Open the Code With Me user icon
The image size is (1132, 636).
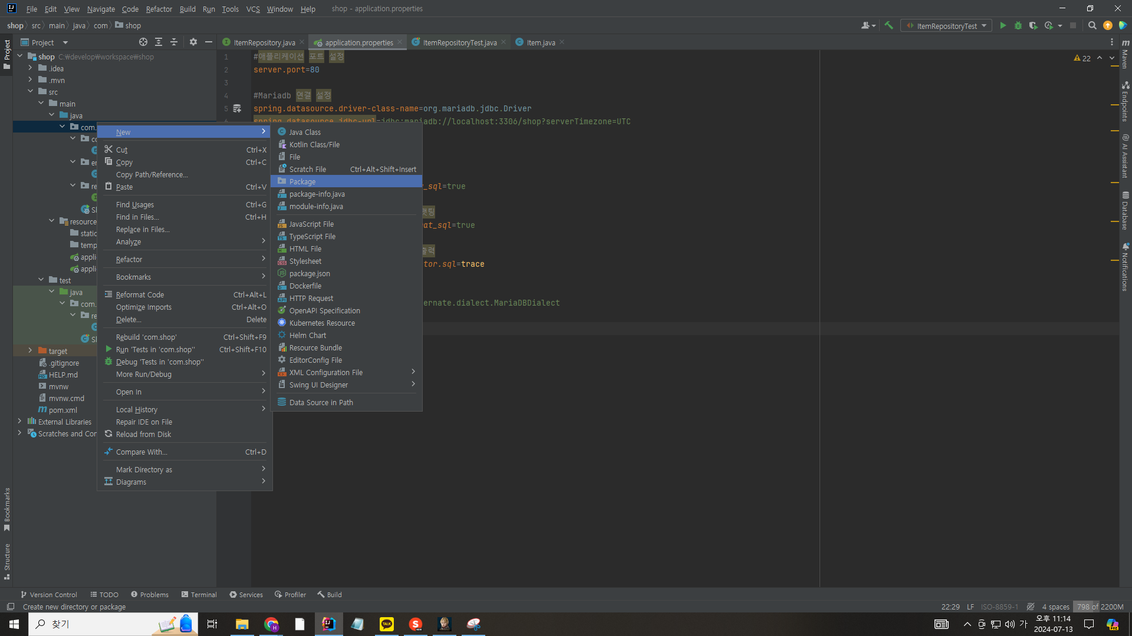pyautogui.click(x=868, y=25)
